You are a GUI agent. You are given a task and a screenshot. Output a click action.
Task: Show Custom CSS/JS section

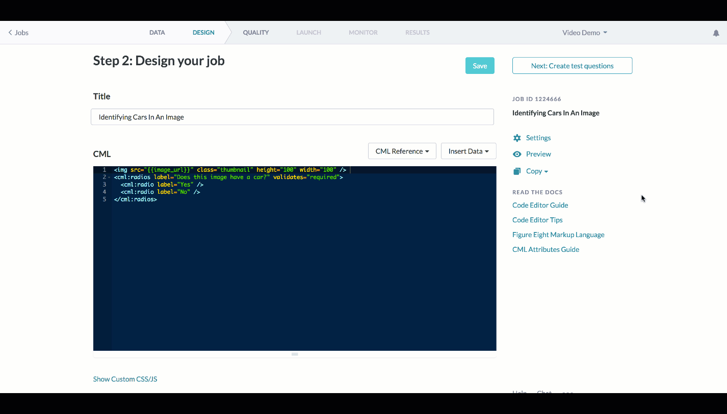click(x=125, y=379)
